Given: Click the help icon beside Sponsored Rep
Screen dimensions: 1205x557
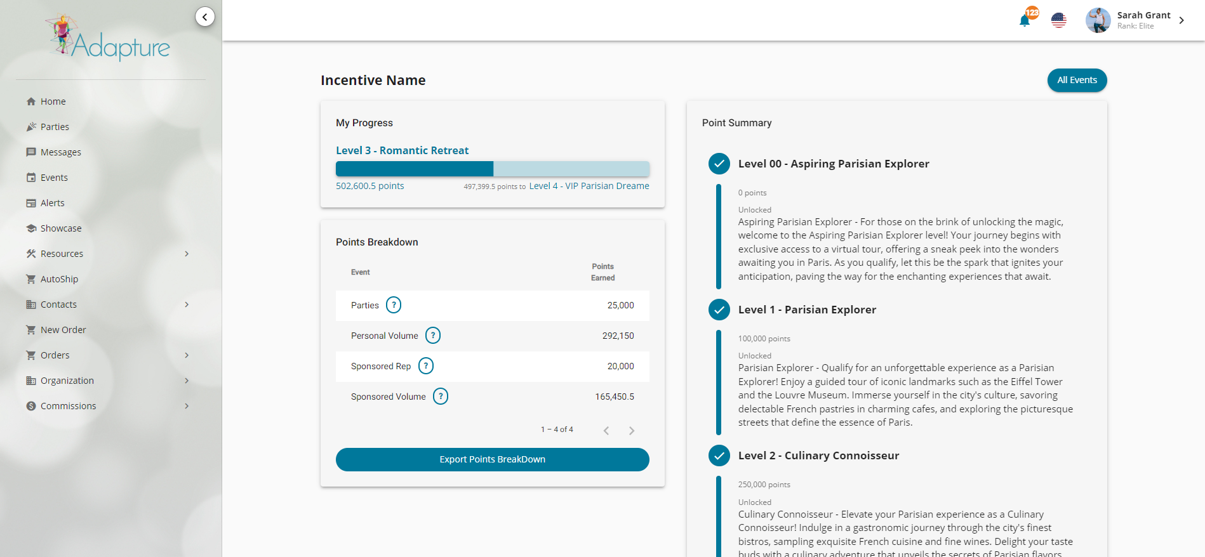Looking at the screenshot, I should click(x=426, y=366).
